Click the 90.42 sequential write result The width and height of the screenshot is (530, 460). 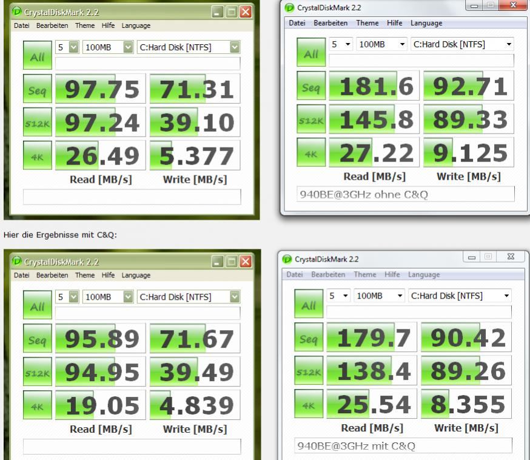pyautogui.click(x=466, y=337)
